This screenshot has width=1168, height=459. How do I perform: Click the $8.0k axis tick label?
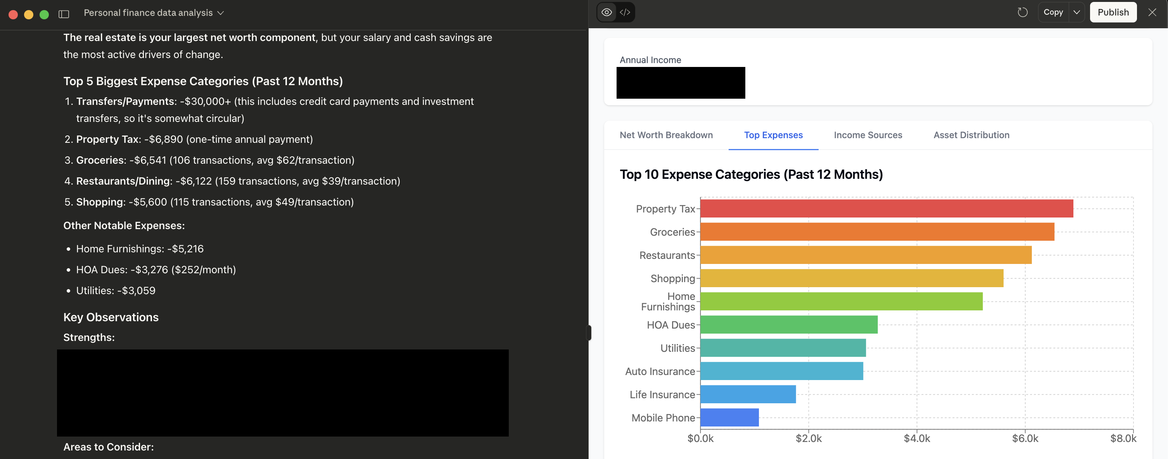coord(1123,438)
